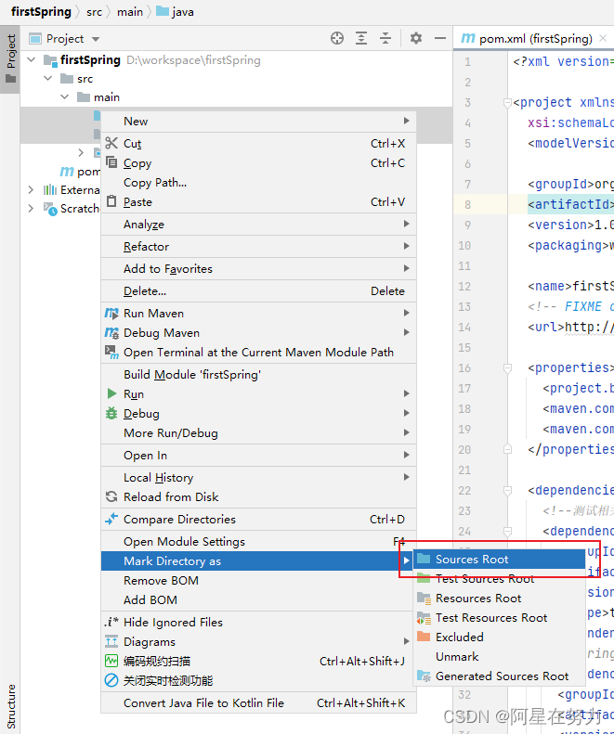Toggle fold marker at properties line 16

(x=507, y=368)
